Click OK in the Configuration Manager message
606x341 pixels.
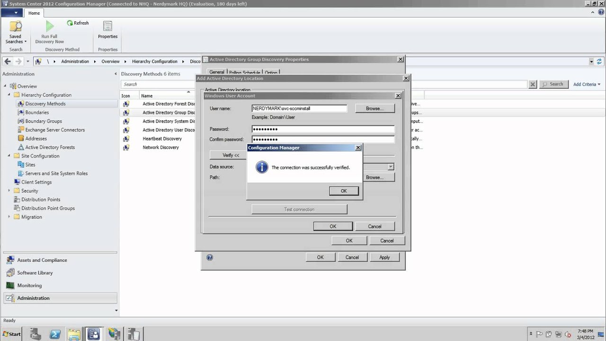click(344, 191)
